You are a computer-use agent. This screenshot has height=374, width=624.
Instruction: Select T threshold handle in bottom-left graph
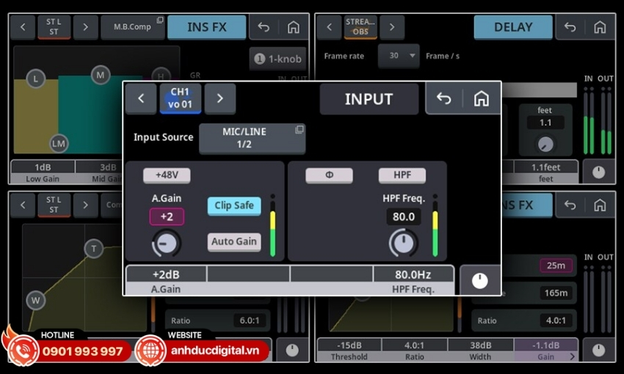(x=94, y=249)
